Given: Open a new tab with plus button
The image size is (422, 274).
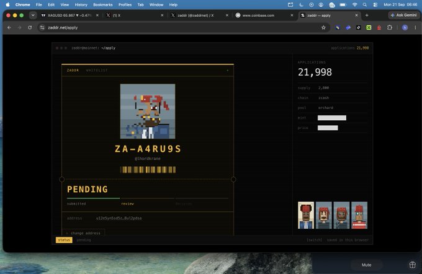Looking at the screenshot, I should 367,15.
